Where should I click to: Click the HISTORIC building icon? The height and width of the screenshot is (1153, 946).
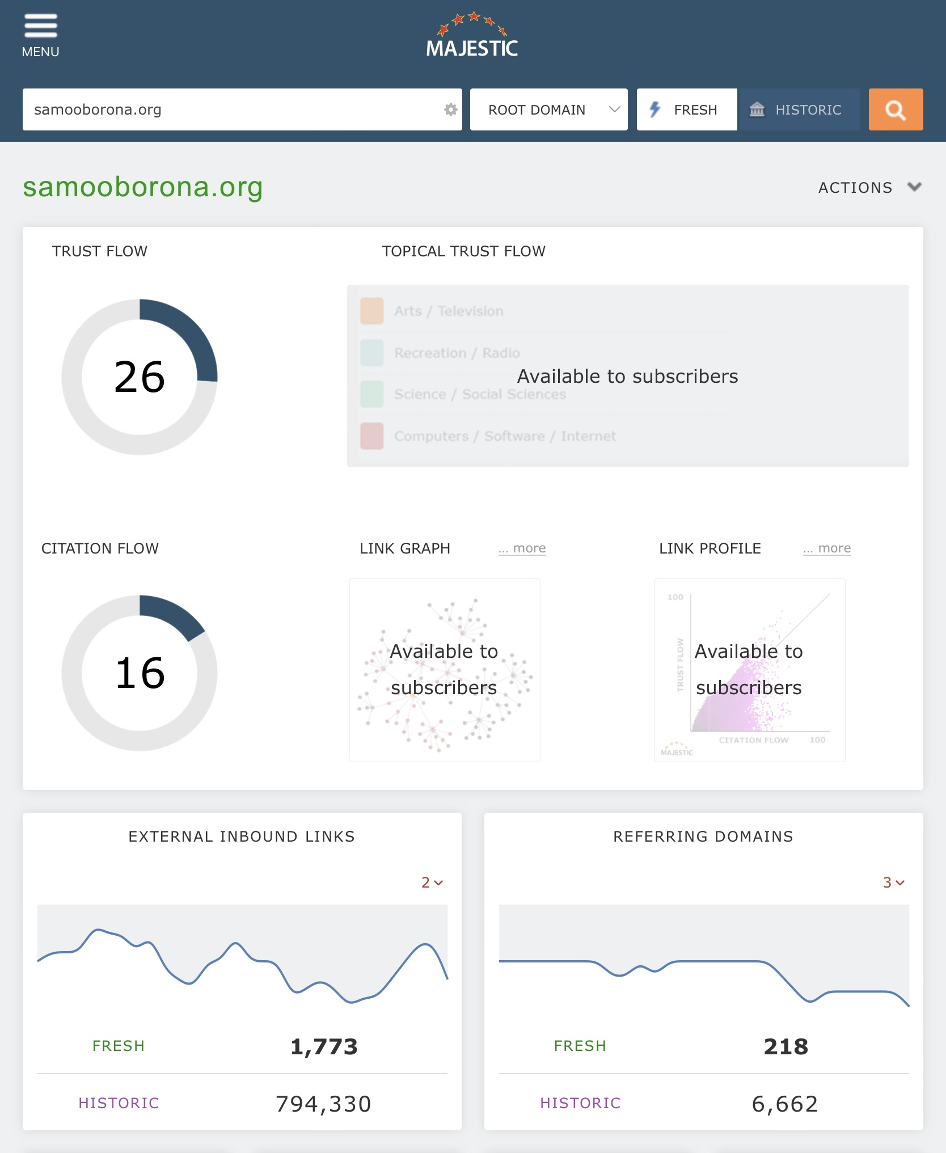click(x=757, y=109)
